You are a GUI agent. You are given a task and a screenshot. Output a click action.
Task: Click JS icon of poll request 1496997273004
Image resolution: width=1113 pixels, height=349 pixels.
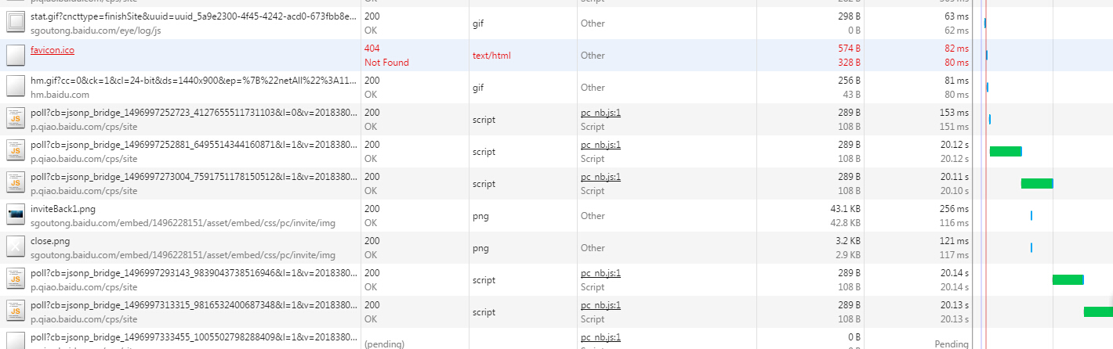(16, 183)
